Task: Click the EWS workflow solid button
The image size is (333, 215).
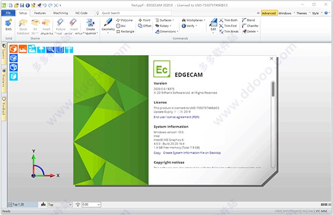Action: [8, 25]
